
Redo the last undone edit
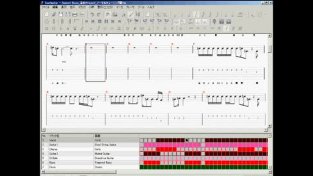pos(99,14)
